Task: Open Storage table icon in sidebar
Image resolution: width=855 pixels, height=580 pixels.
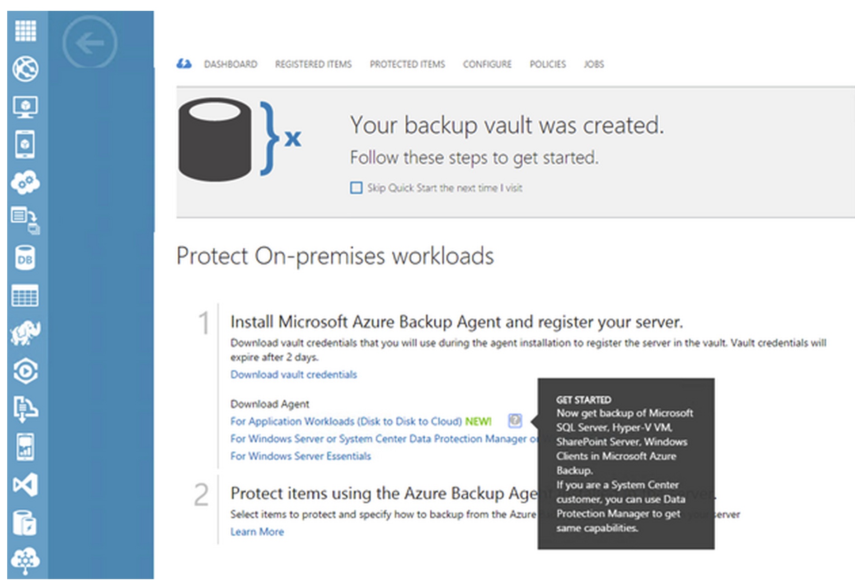Action: click(x=25, y=296)
